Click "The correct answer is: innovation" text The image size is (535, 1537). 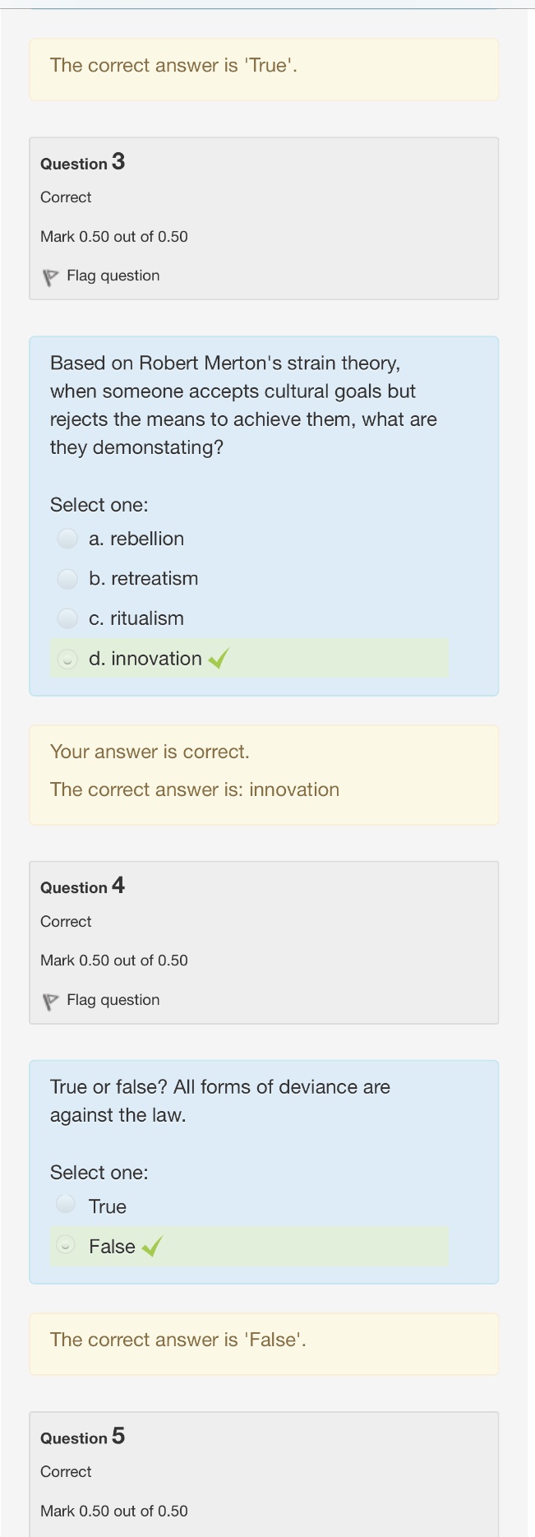(x=195, y=789)
